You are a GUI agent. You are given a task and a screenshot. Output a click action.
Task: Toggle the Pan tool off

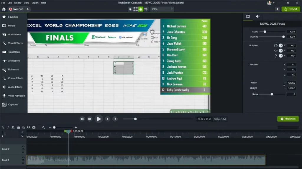coord(141,9)
